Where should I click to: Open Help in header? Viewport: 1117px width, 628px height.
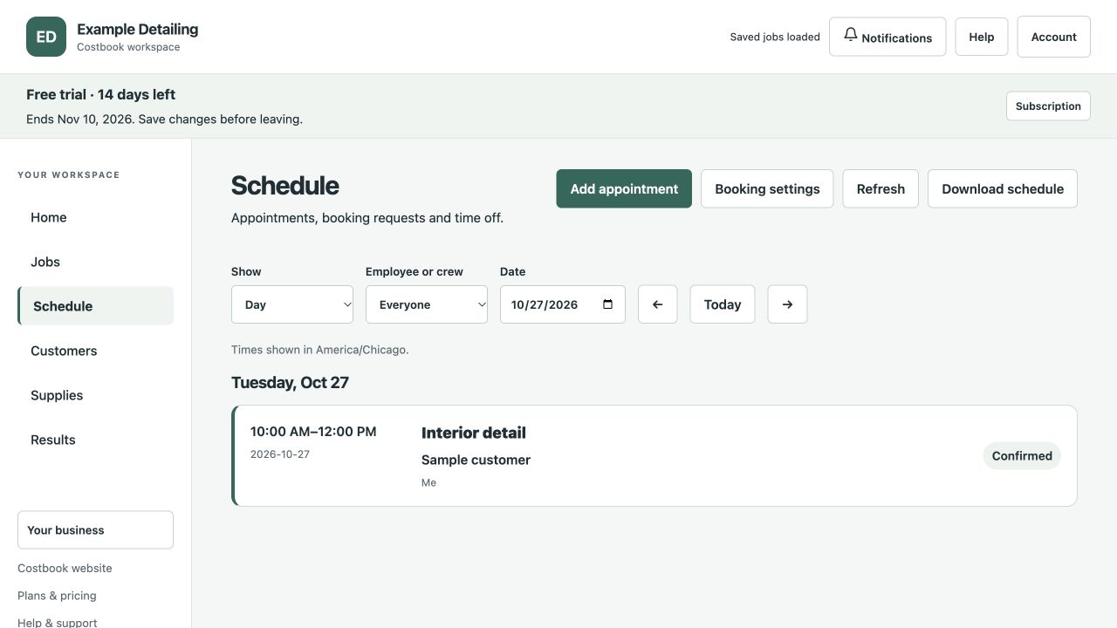pyautogui.click(x=982, y=37)
